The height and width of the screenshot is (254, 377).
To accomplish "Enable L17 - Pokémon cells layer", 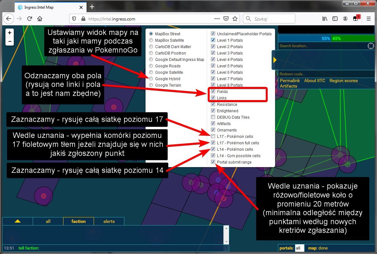I will (x=213, y=136).
